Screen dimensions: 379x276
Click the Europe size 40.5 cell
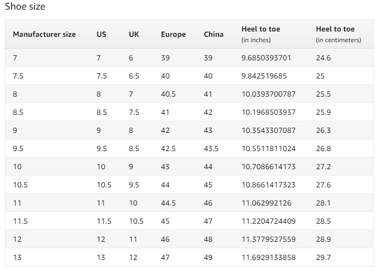click(168, 94)
